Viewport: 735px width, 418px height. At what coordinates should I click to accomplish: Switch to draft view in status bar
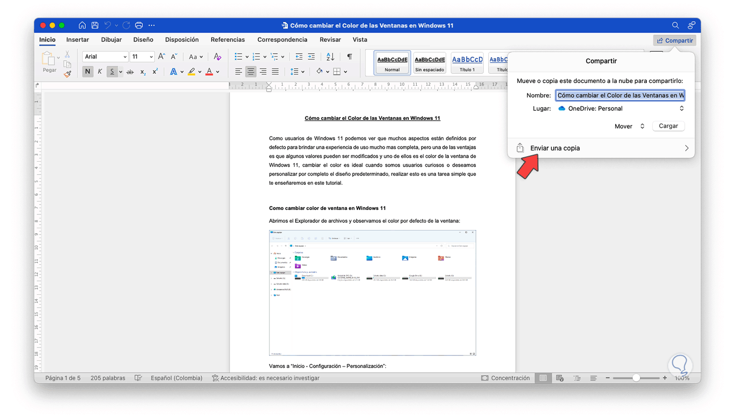pos(594,378)
